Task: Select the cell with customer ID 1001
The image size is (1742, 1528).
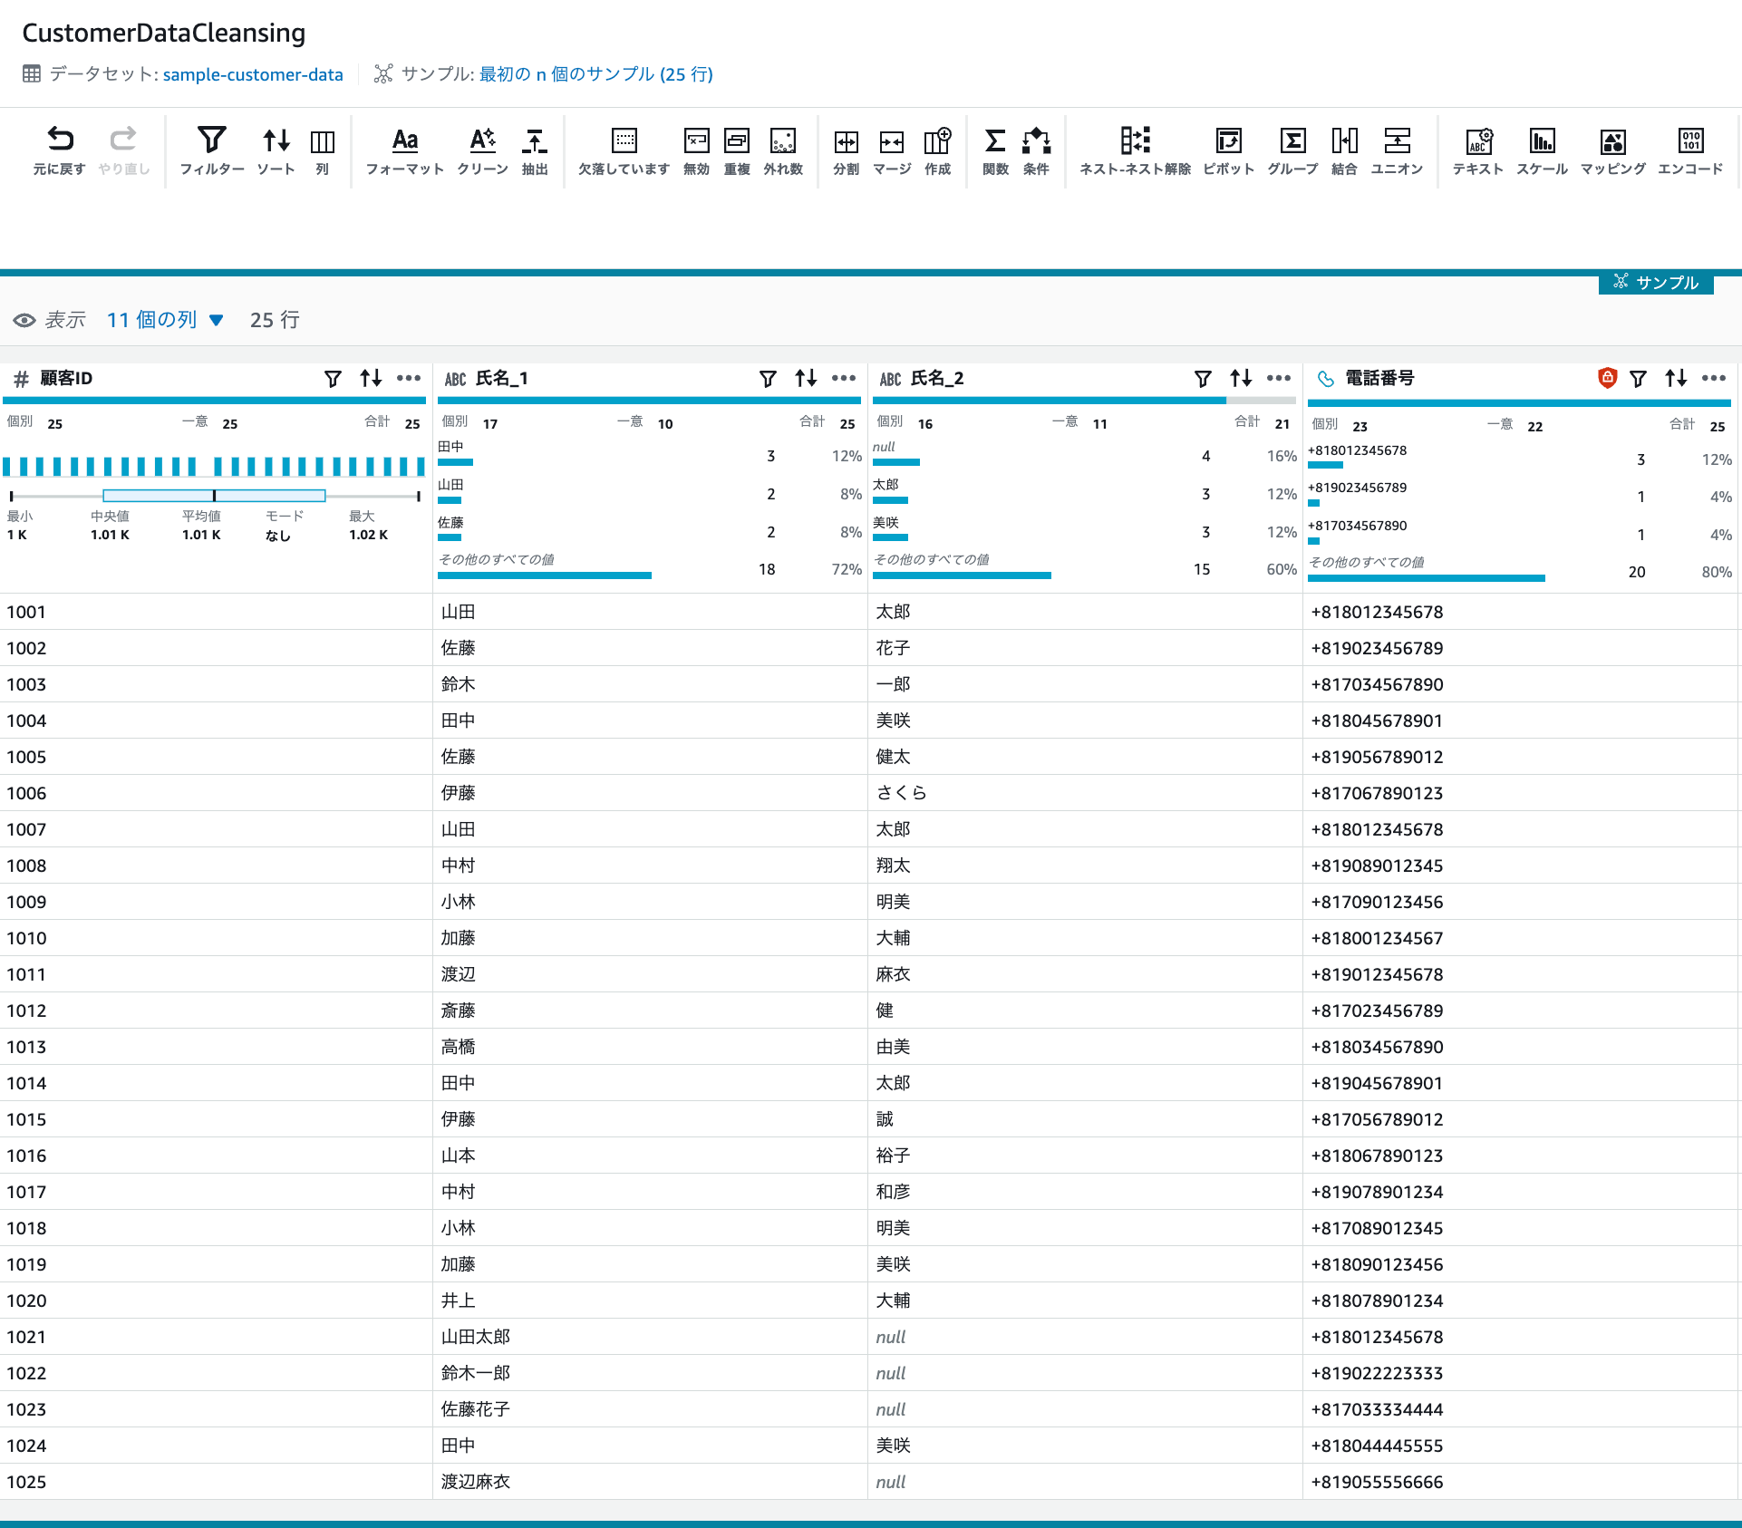Action: [217, 612]
